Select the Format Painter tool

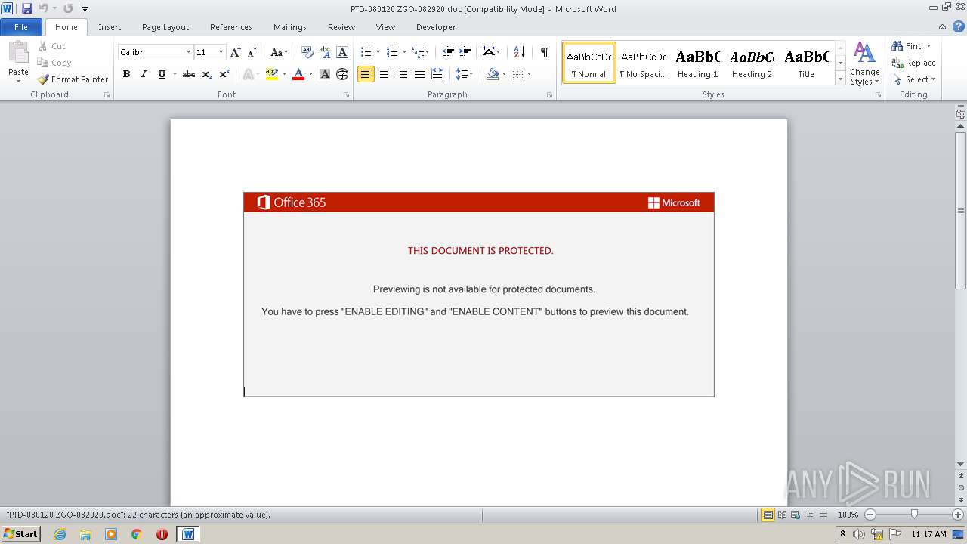pos(73,79)
